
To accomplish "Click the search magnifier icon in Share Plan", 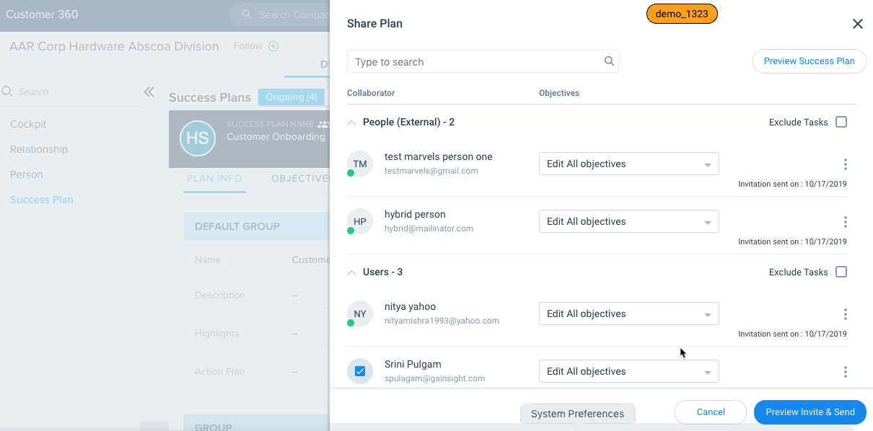I will [x=609, y=61].
